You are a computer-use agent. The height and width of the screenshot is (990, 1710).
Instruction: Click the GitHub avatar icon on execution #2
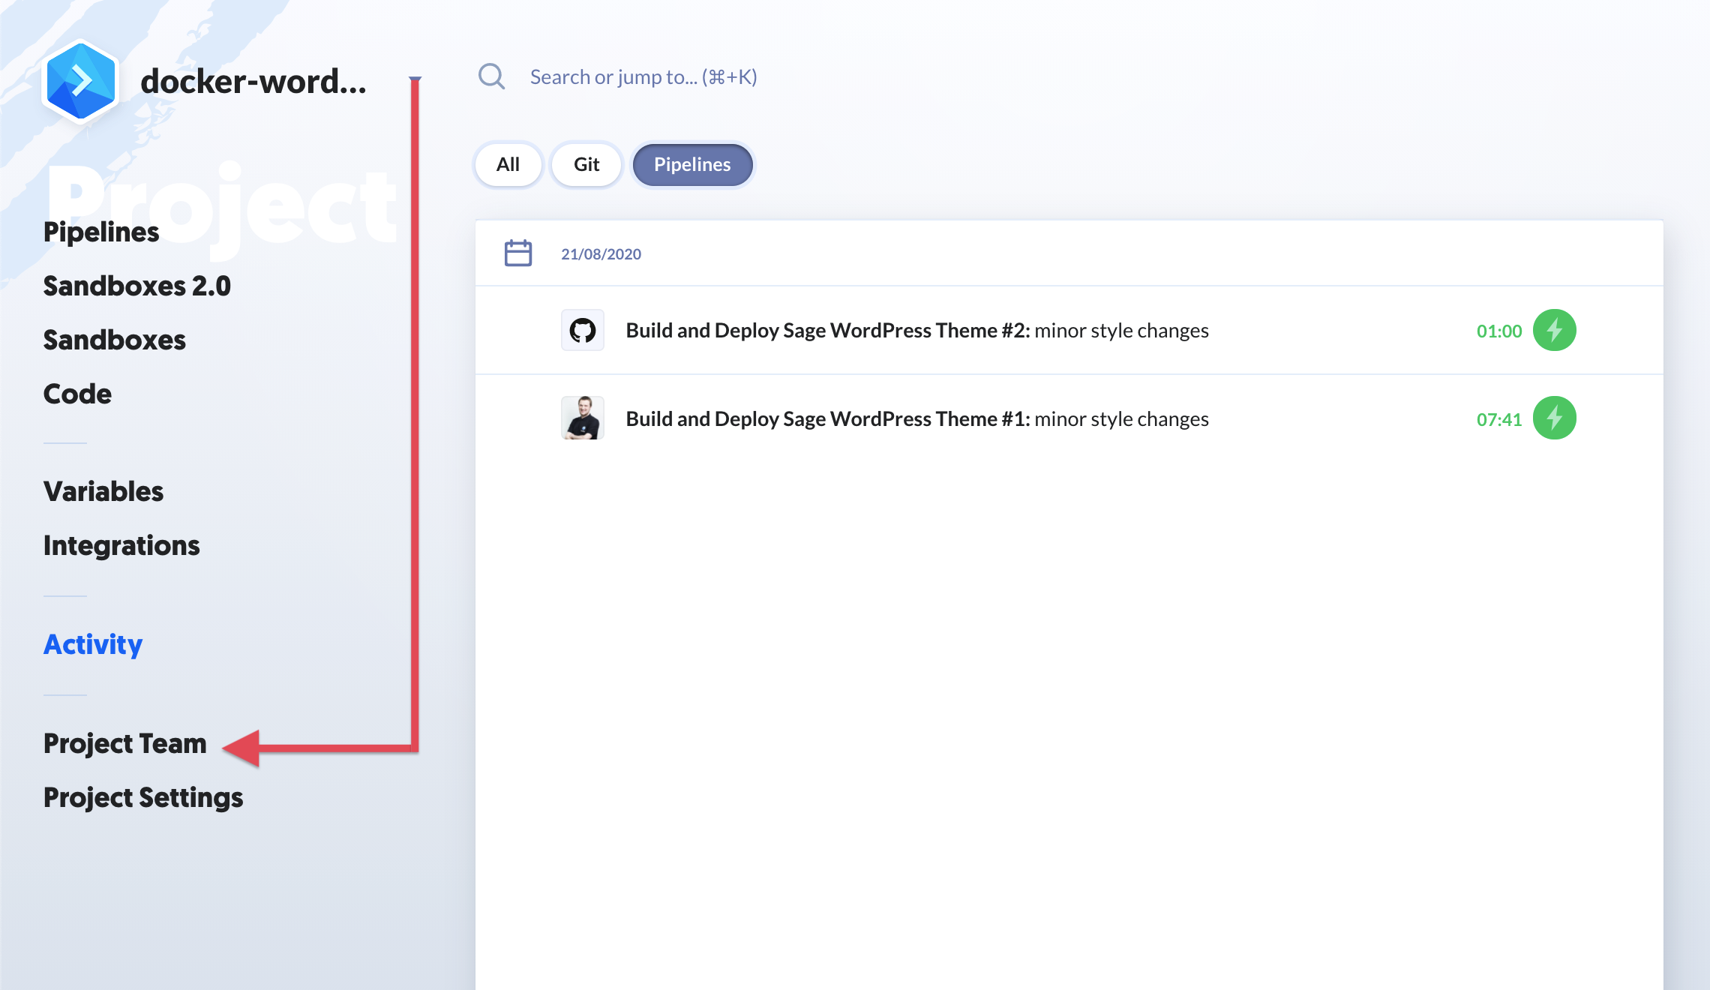point(583,330)
